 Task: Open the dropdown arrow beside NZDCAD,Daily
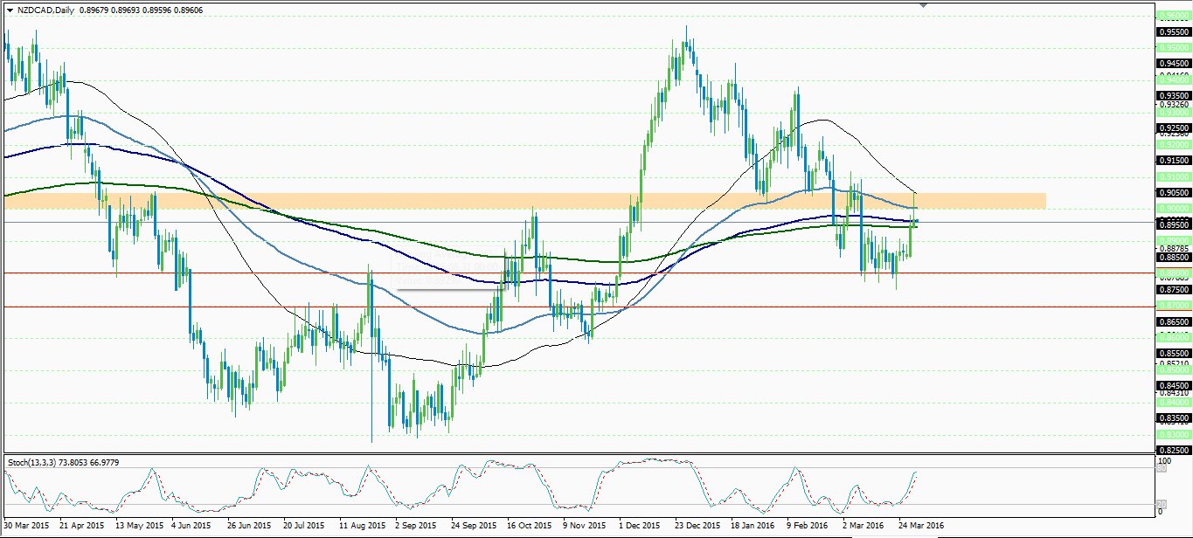(10, 9)
